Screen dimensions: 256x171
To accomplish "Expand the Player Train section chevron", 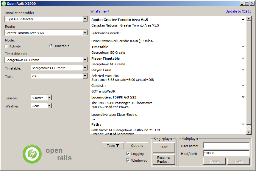I will click(x=243, y=70).
